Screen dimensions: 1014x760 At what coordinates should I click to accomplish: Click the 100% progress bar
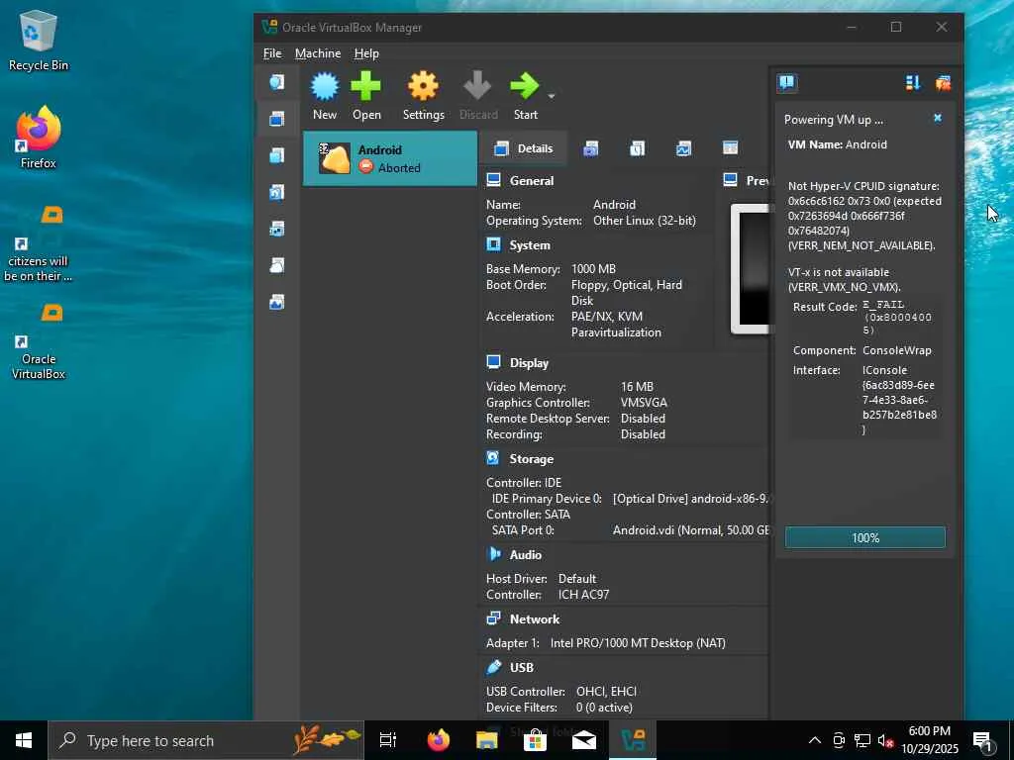(865, 537)
